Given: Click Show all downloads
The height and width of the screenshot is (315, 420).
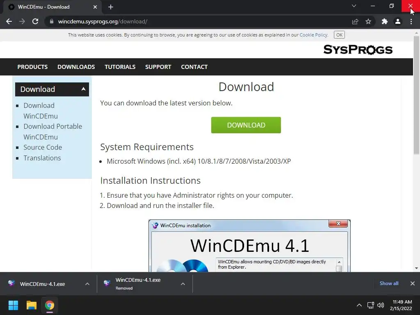Looking at the screenshot, I should tap(389, 283).
